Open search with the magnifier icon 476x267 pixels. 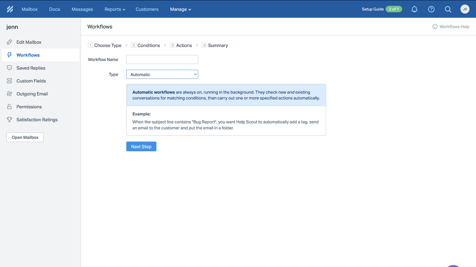(448, 9)
